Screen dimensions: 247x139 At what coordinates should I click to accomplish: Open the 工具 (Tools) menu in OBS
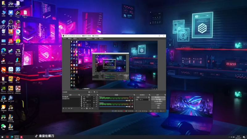tap(96, 38)
